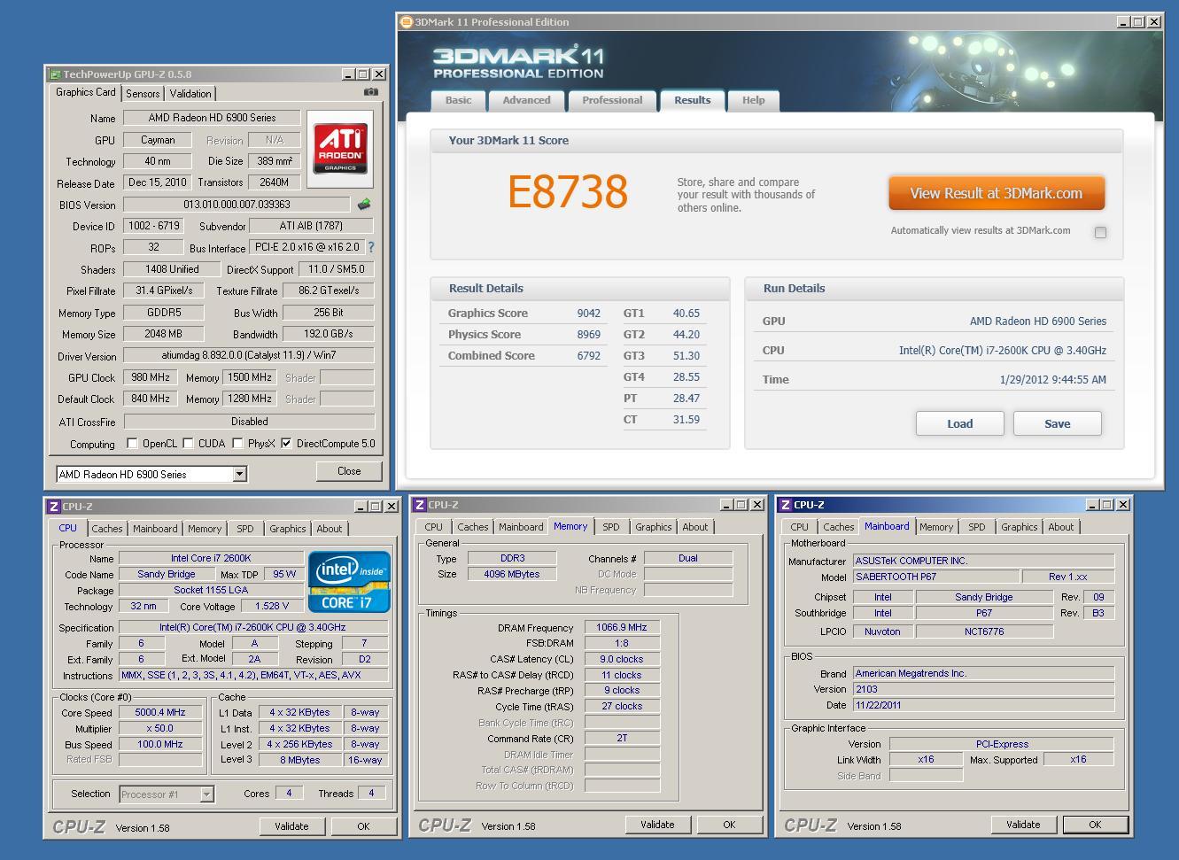The image size is (1179, 860).
Task: Click the Core Voltage 1.528 V value
Action: (x=271, y=607)
